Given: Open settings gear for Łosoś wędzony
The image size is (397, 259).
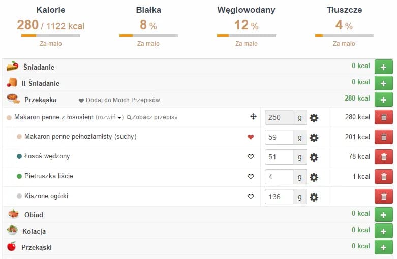Looking at the screenshot, I should point(314,157).
